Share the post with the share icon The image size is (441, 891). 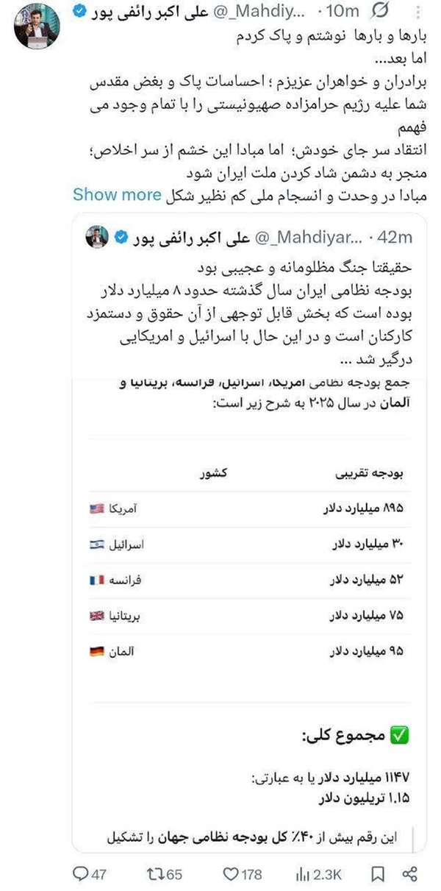409,873
